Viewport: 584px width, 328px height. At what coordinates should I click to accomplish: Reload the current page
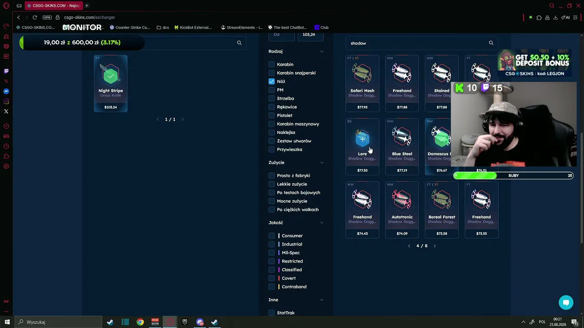(35, 17)
